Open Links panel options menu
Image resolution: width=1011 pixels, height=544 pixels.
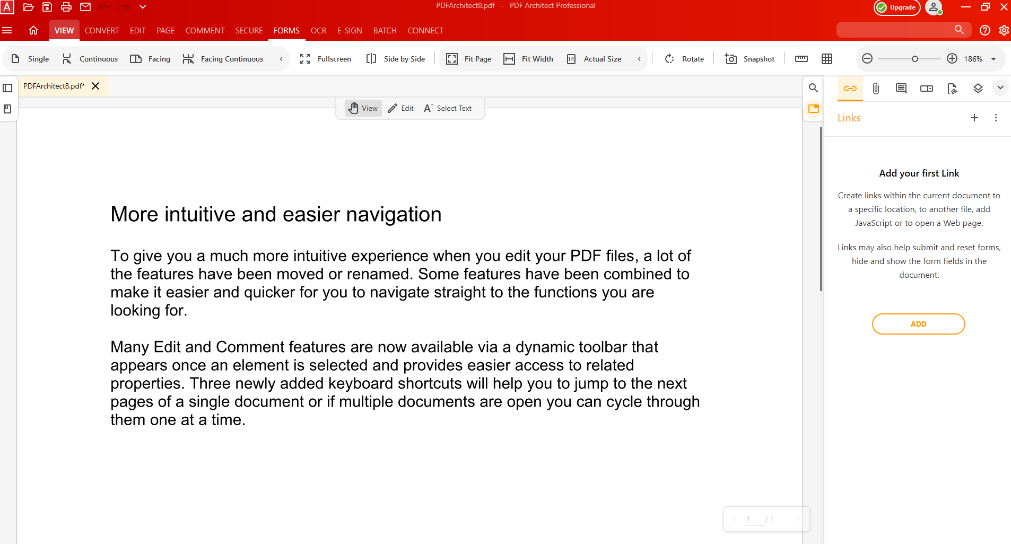click(996, 118)
